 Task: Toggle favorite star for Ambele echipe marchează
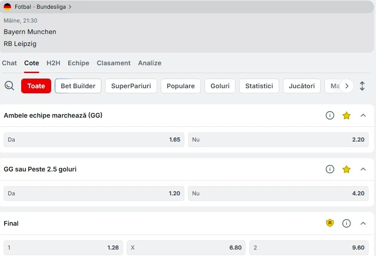pos(346,115)
